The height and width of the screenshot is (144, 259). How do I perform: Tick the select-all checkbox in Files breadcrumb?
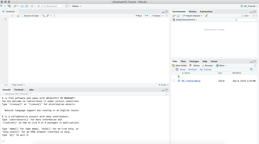[x=173, y=69]
